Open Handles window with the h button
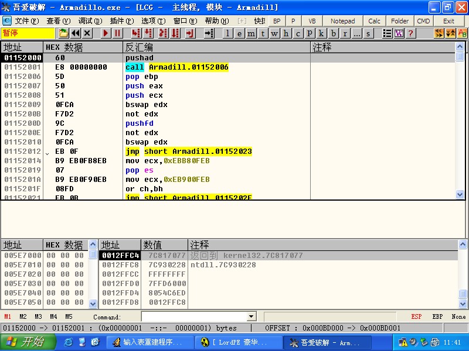The image size is (469, 351). tap(286, 33)
